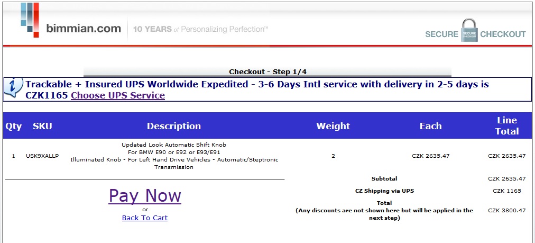Open the Choose UPS Service link
The height and width of the screenshot is (243, 535).
(118, 95)
